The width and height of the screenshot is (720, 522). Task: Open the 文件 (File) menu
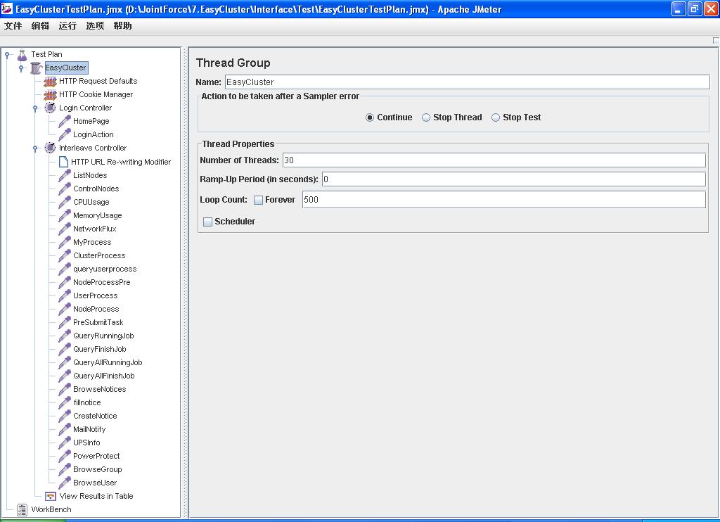(13, 26)
